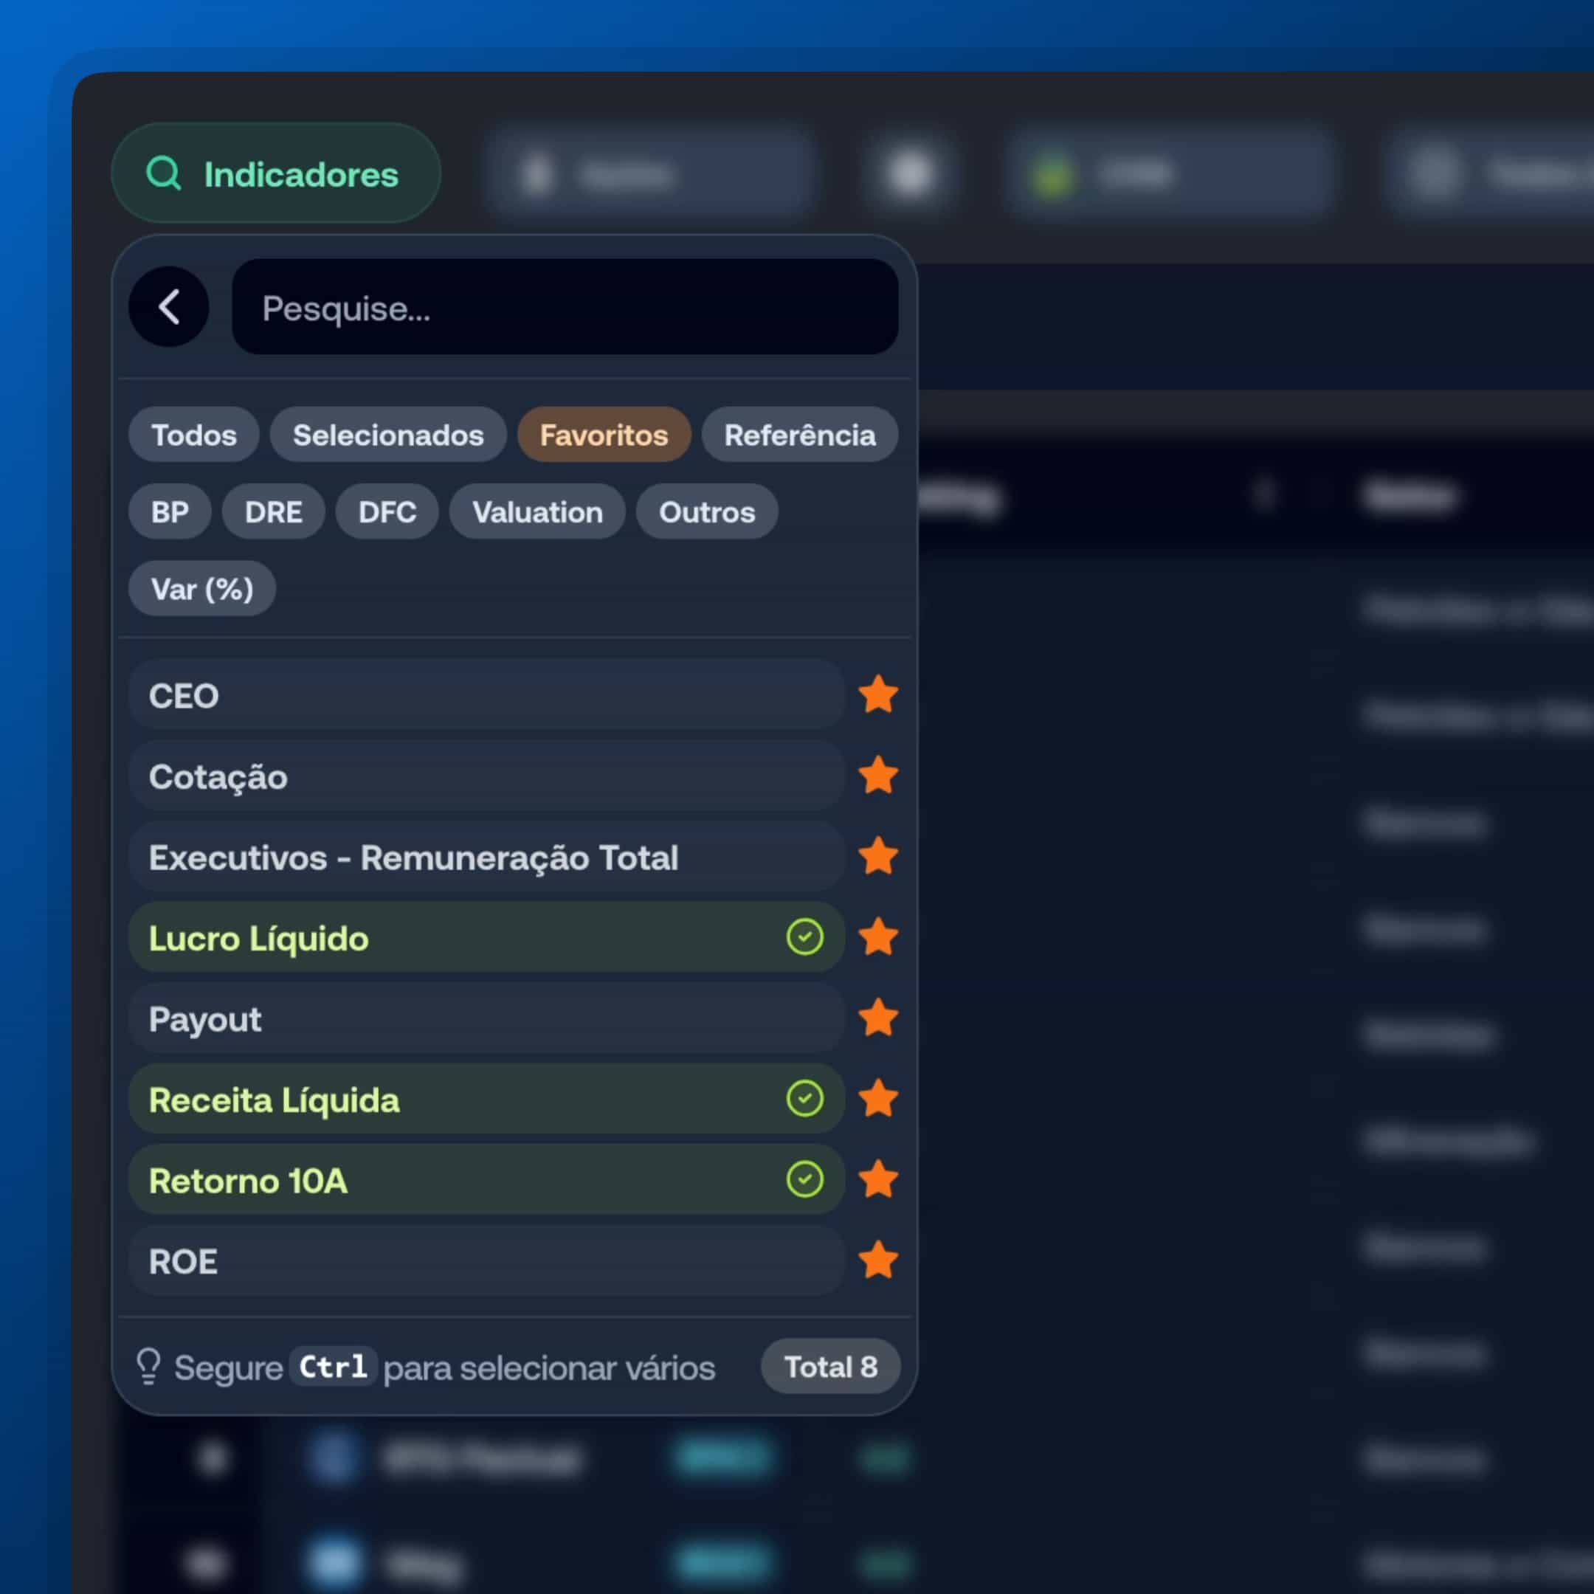Screen dimensions: 1594x1594
Task: Click the Ctrl key hint
Action: (x=333, y=1366)
